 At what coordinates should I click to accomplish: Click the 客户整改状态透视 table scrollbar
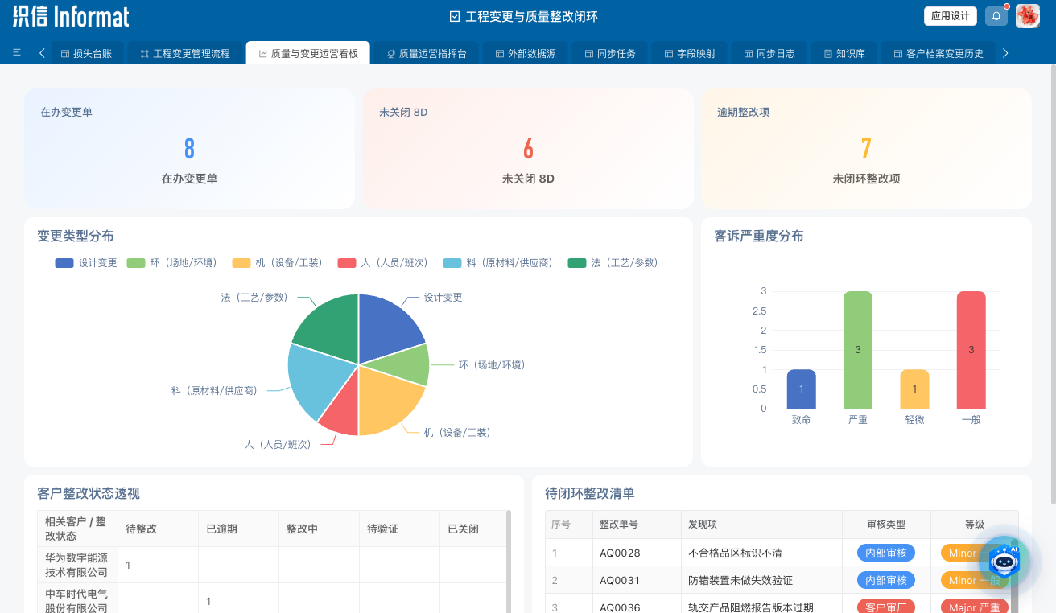click(x=508, y=562)
